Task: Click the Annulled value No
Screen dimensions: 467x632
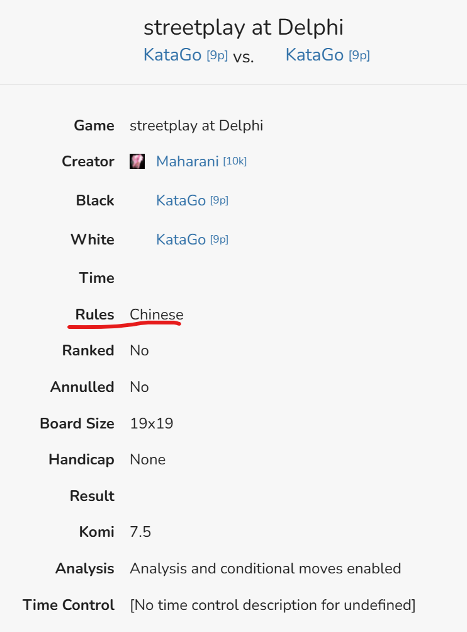Action: click(x=139, y=387)
